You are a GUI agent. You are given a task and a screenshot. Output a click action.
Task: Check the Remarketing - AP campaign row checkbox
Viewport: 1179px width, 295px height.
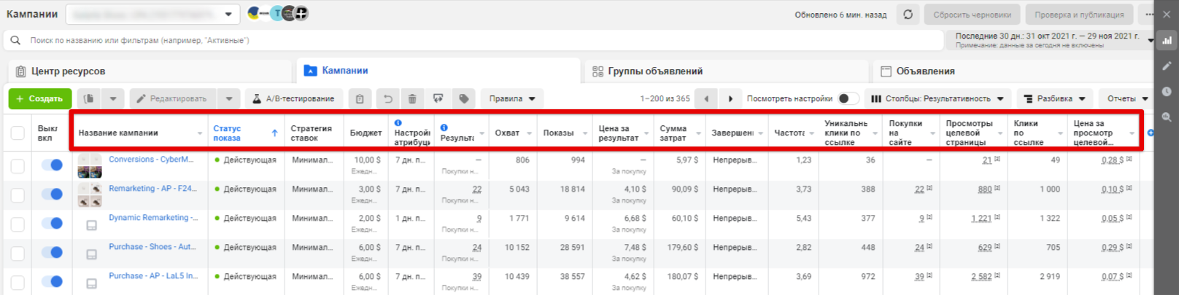18,194
